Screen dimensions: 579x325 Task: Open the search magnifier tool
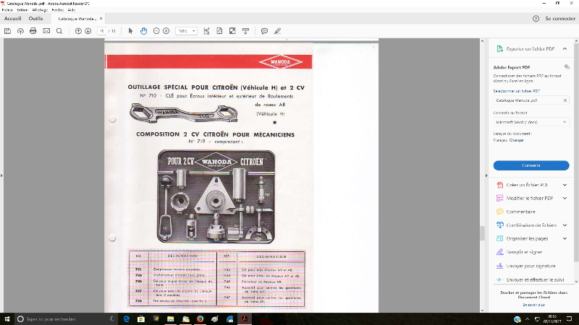[59, 31]
